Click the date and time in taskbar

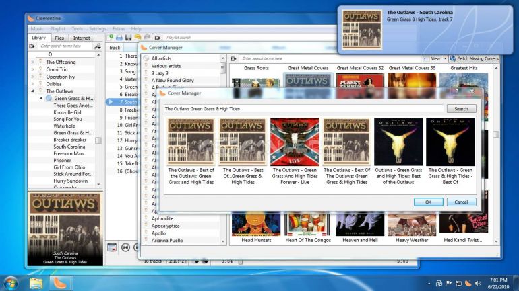pyautogui.click(x=498, y=283)
